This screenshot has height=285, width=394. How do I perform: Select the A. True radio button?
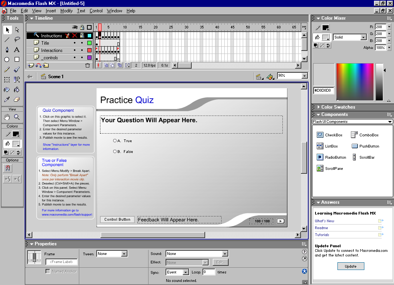[115, 141]
